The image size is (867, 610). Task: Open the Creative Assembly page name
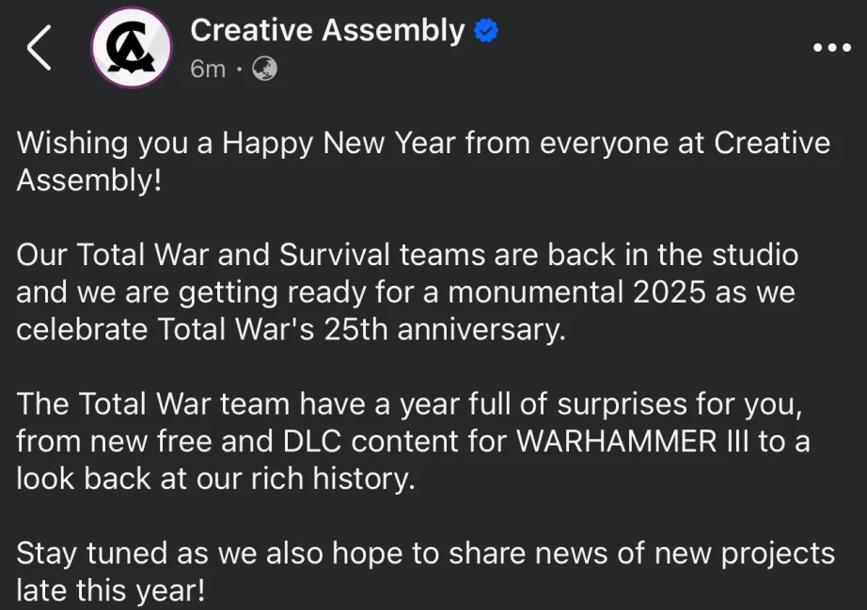[x=327, y=30]
